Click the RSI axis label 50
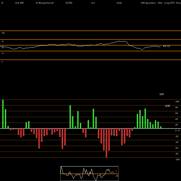The image size is (181, 181). coord(3,47)
